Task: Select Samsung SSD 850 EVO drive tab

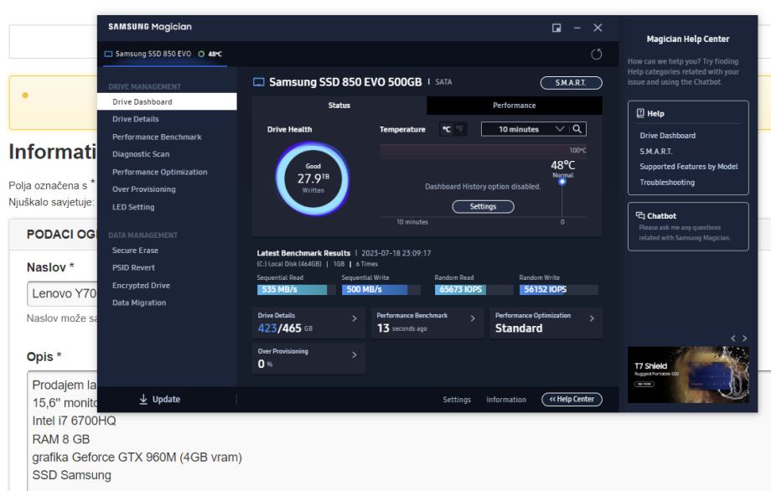Action: pos(163,54)
